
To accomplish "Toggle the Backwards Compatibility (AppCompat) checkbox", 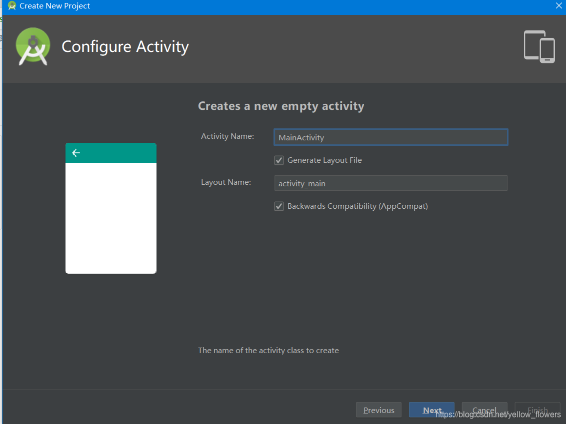I will [x=279, y=206].
